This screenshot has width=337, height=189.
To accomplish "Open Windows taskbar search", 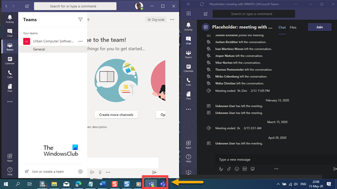I will click(18, 184).
